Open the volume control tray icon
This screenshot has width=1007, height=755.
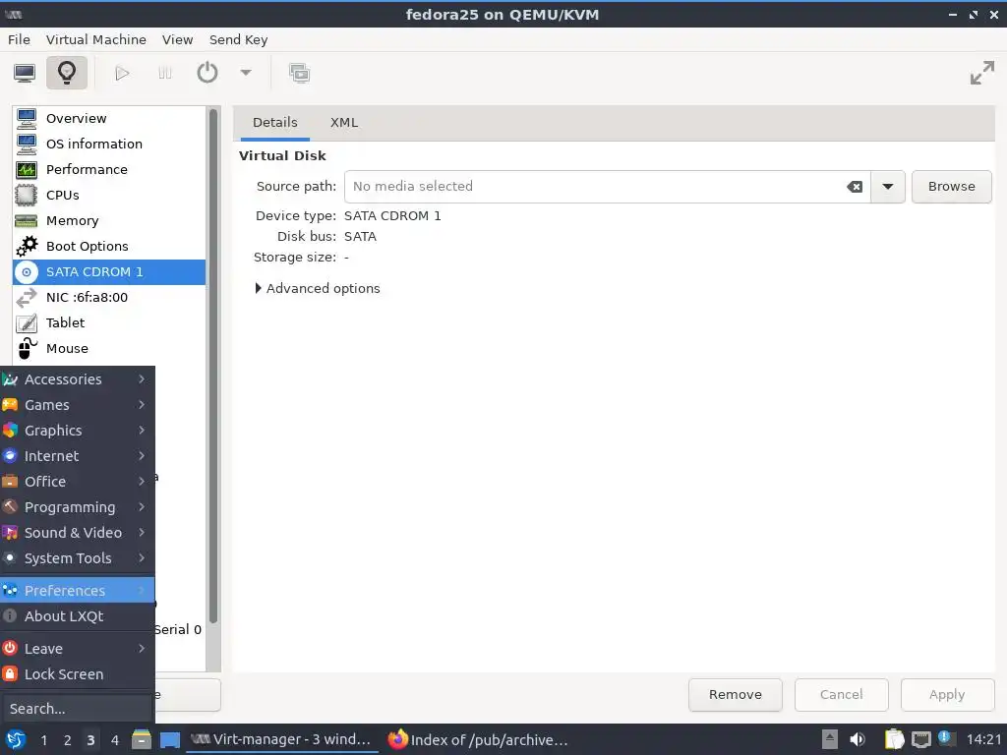coord(858,739)
